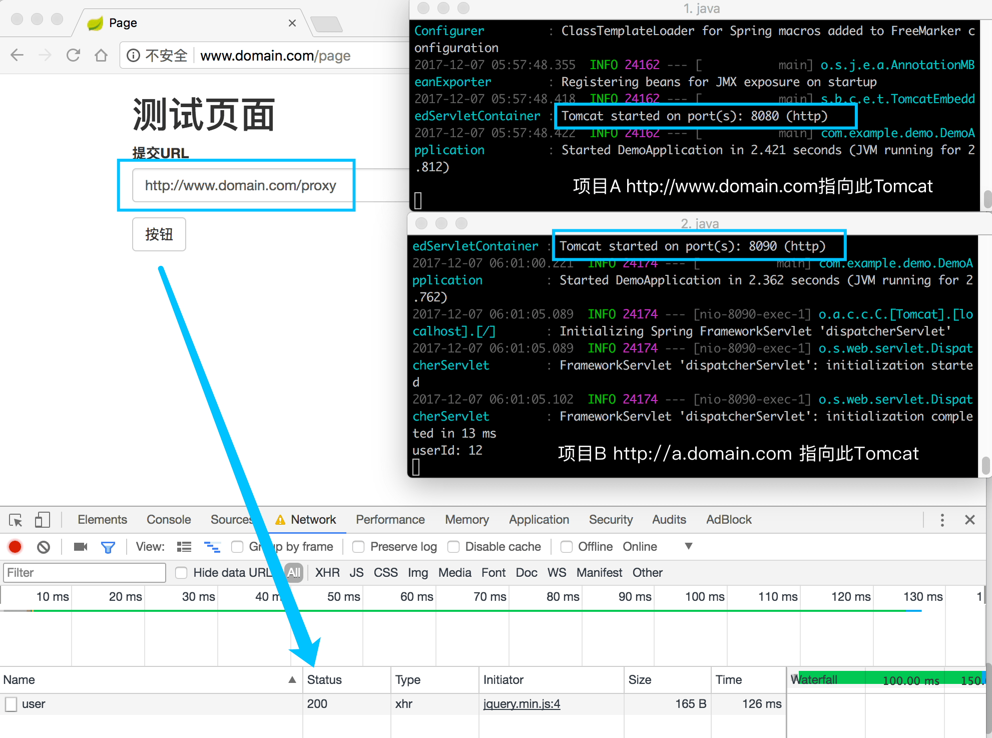Tick the Offline checkbox
This screenshot has height=738, width=992.
[567, 547]
